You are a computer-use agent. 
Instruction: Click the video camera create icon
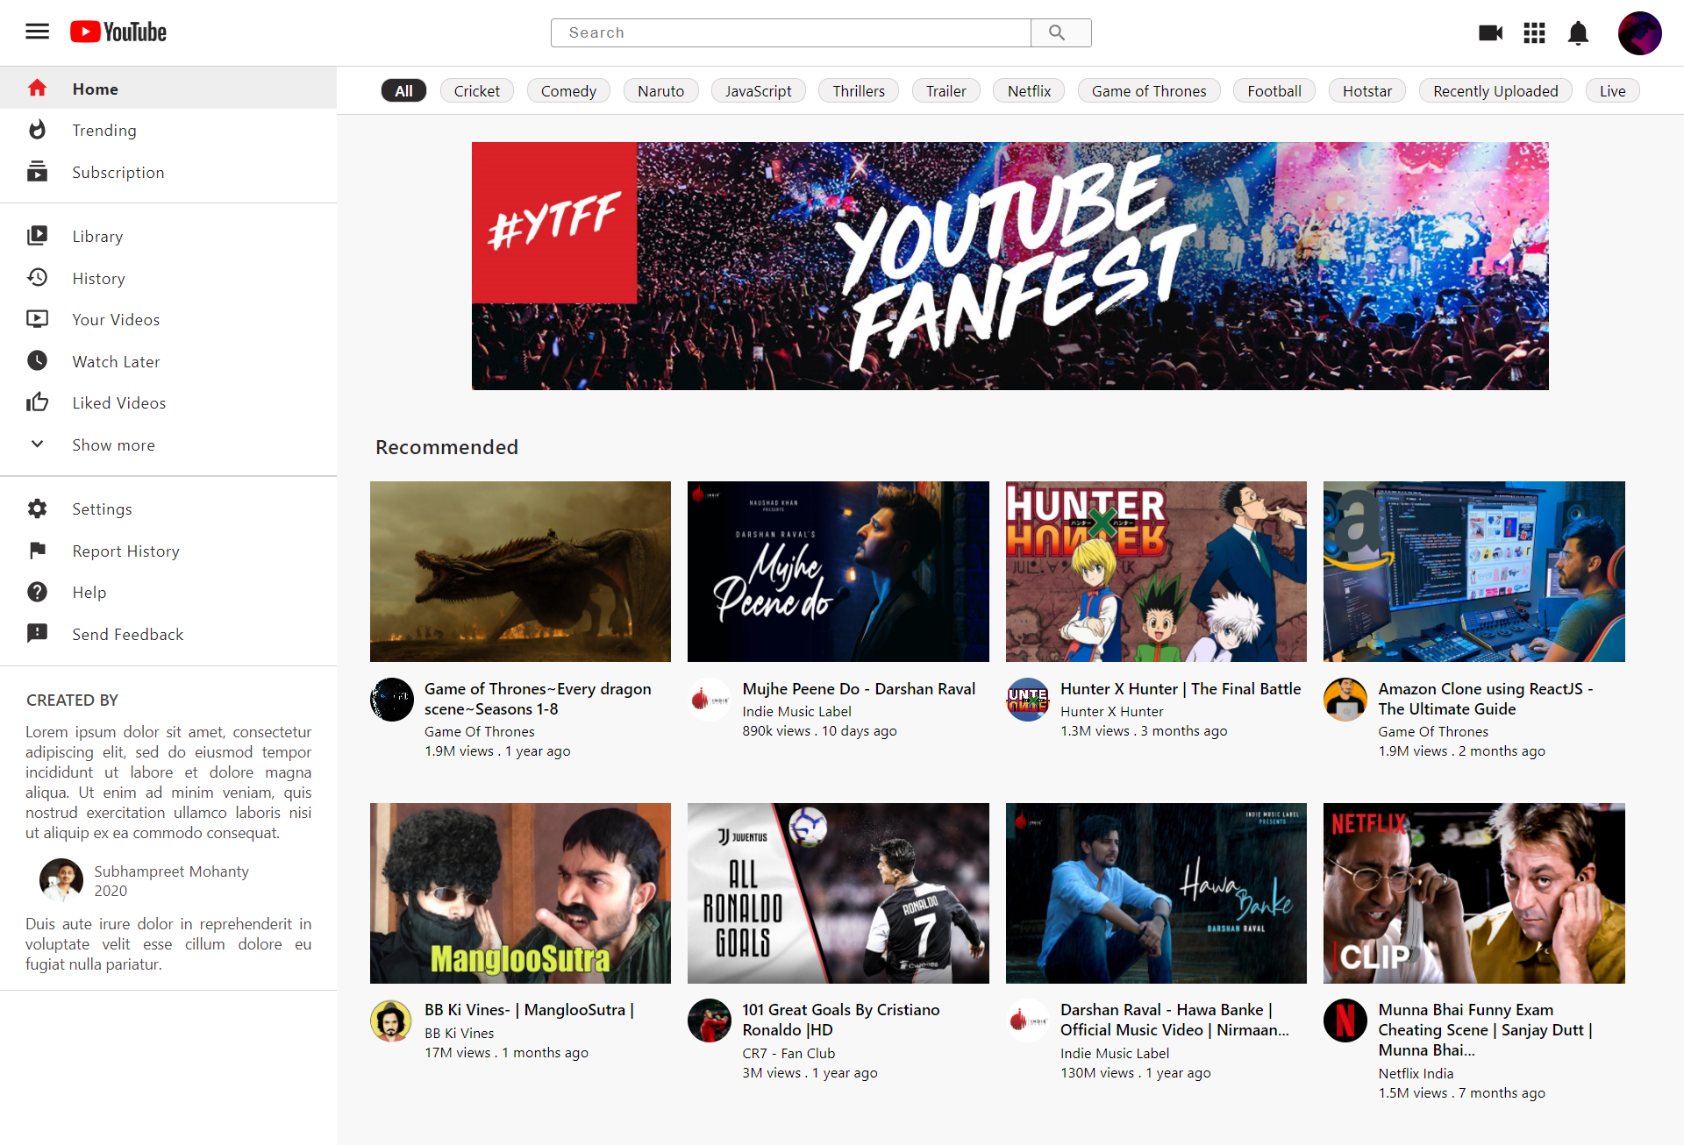pyautogui.click(x=1490, y=33)
